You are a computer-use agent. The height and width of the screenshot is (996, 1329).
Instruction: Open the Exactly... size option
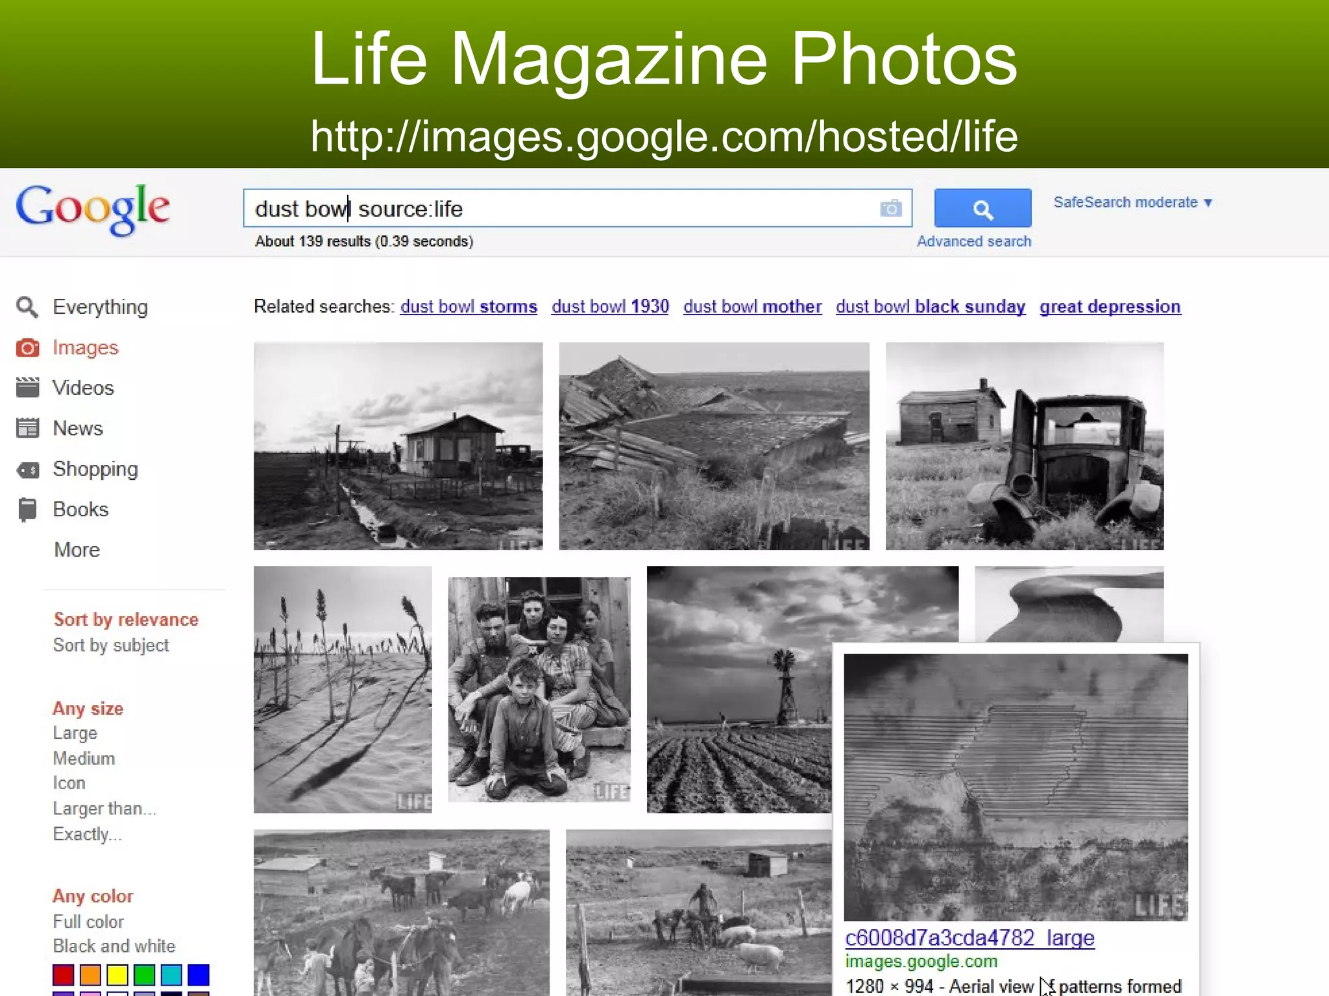click(x=87, y=834)
